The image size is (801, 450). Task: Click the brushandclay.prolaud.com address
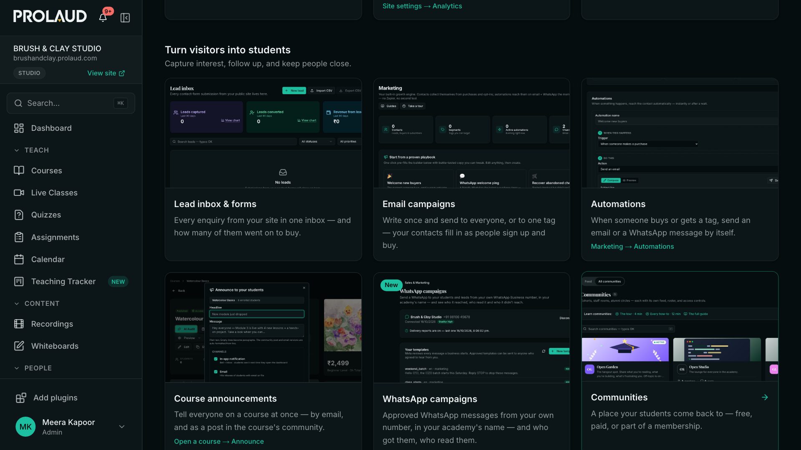tap(55, 58)
